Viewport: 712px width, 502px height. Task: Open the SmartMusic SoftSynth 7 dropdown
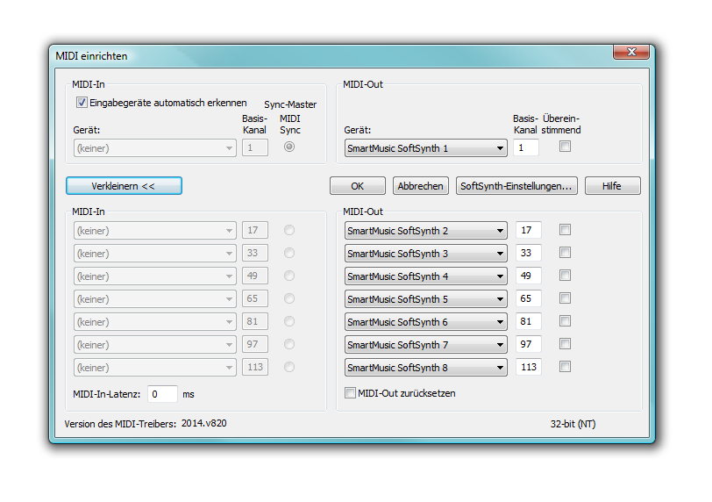tap(425, 345)
